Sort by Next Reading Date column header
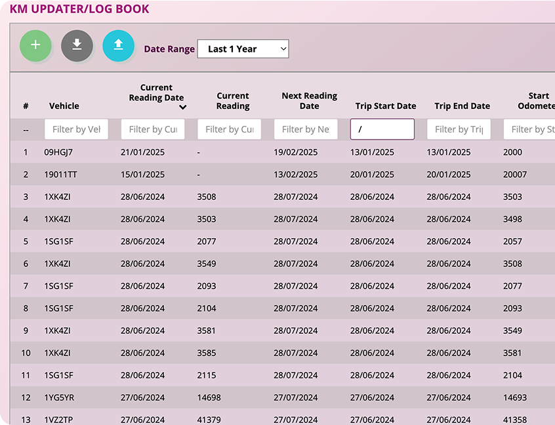555x425 pixels. pyautogui.click(x=310, y=101)
